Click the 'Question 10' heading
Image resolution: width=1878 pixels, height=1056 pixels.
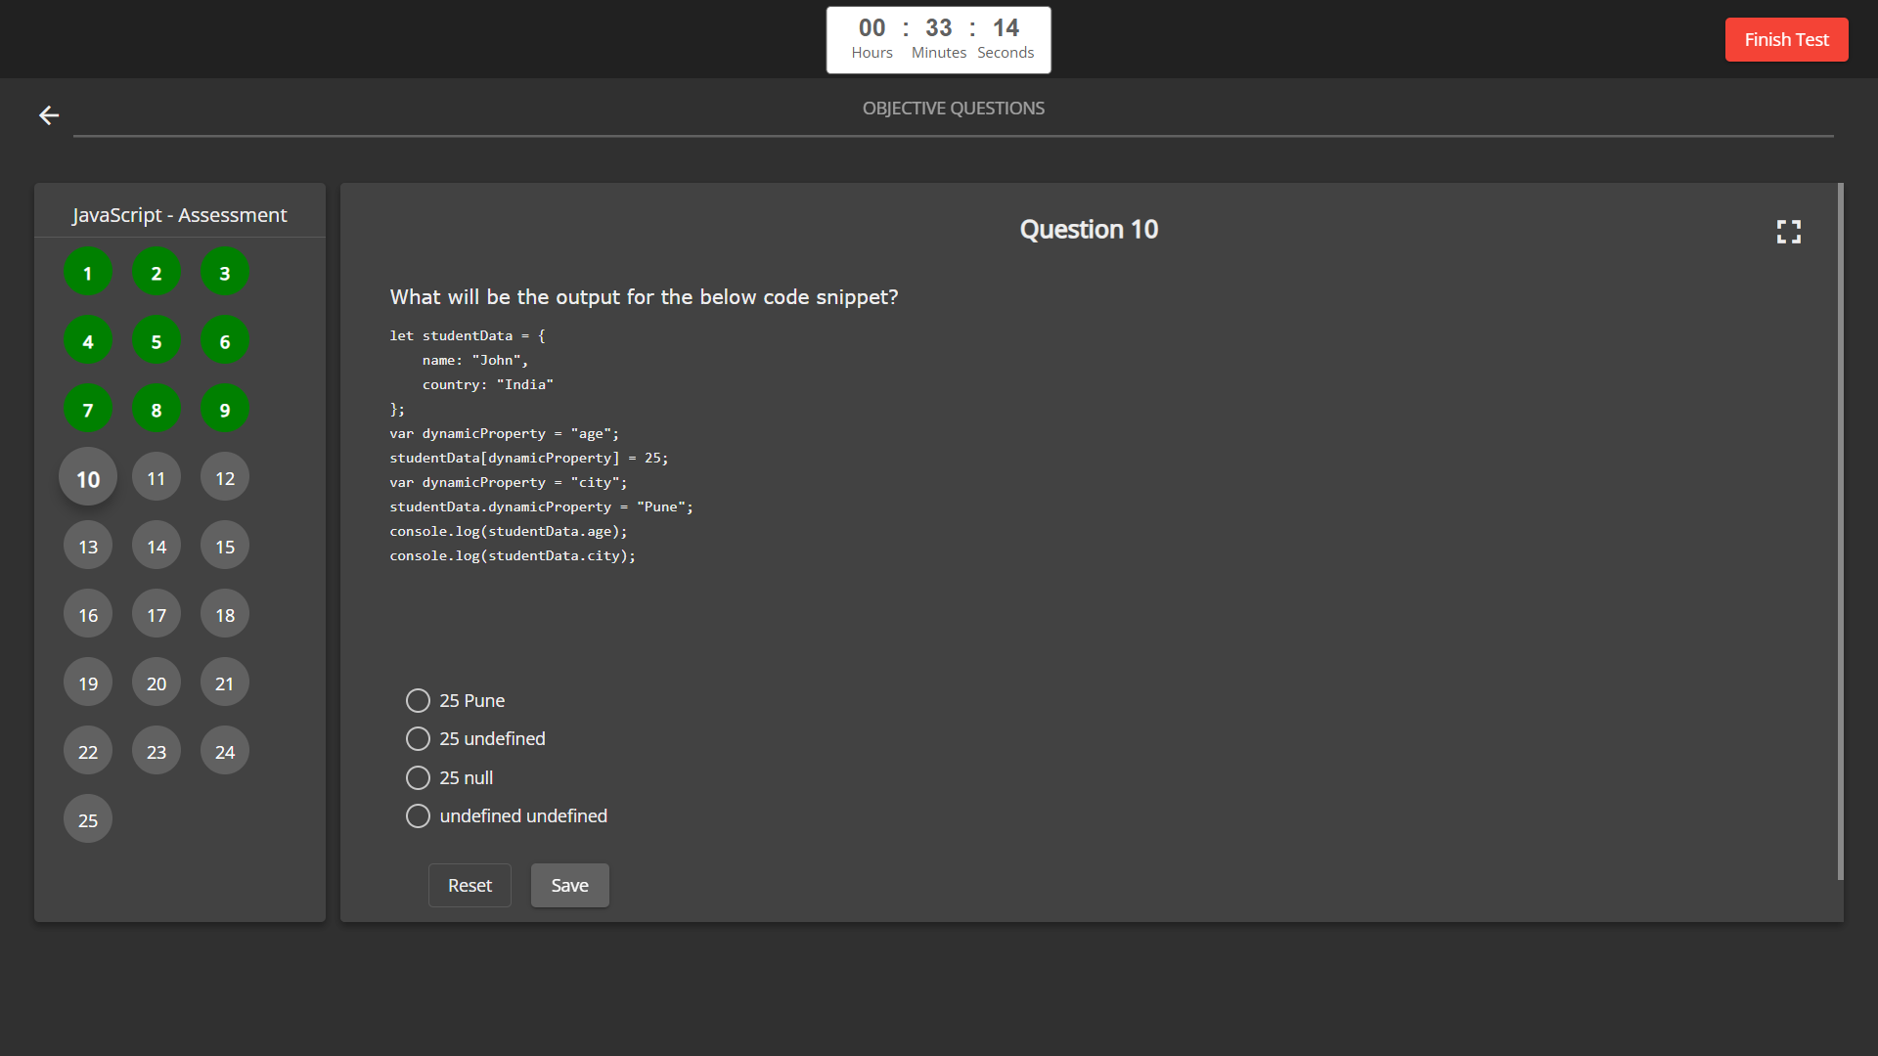point(1089,230)
